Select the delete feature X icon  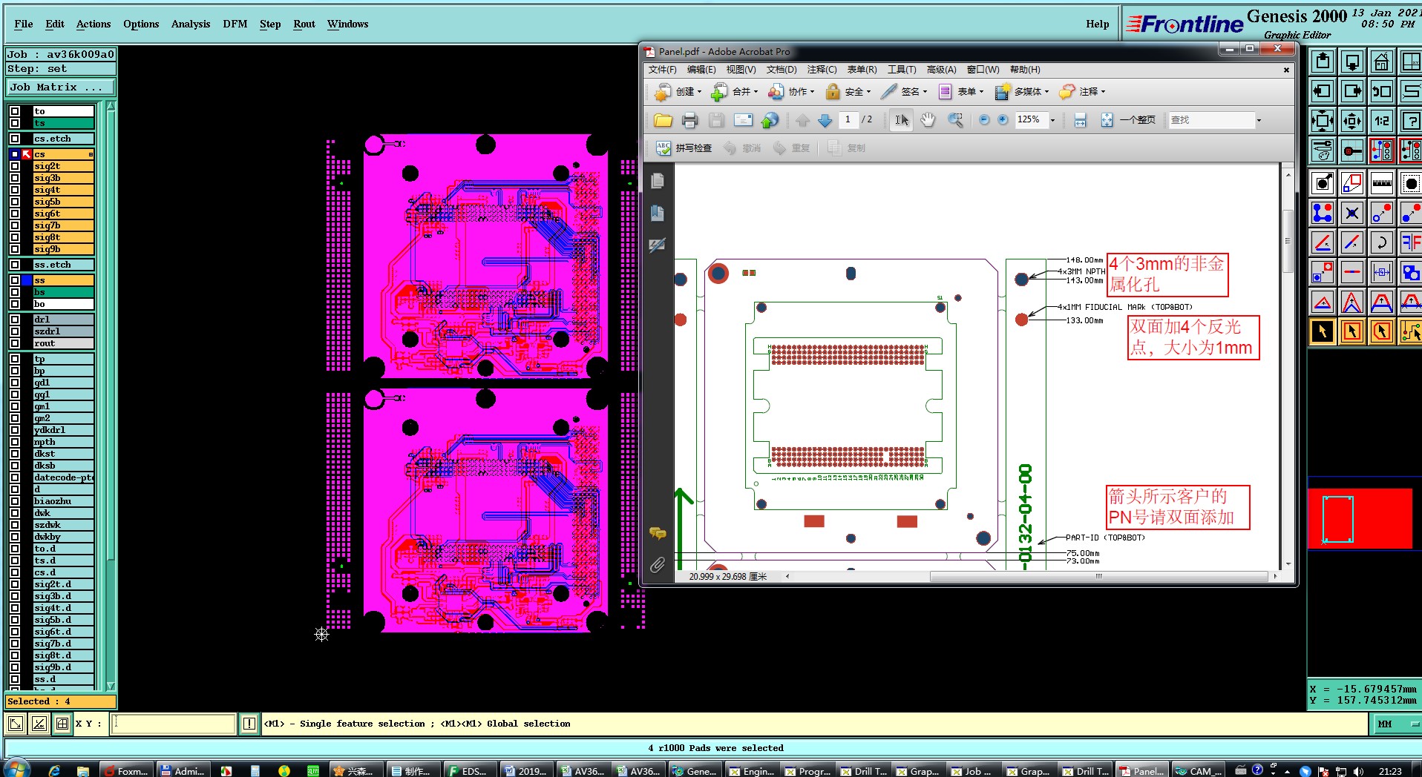point(1352,213)
